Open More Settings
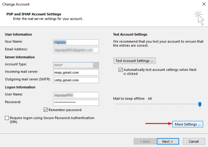 coord(188,124)
